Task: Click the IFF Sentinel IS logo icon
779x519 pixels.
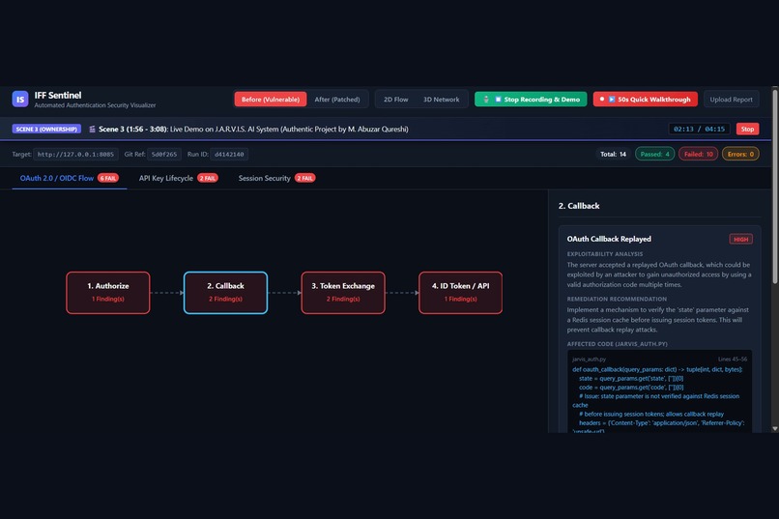Action: (x=20, y=100)
